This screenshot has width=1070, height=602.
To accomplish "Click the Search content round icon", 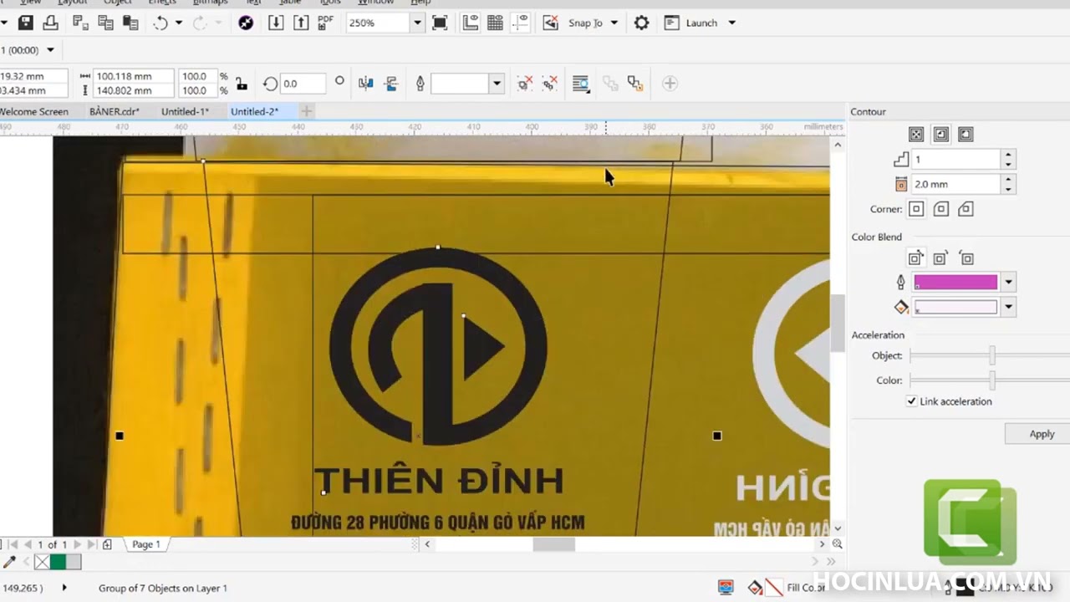I will tap(246, 23).
